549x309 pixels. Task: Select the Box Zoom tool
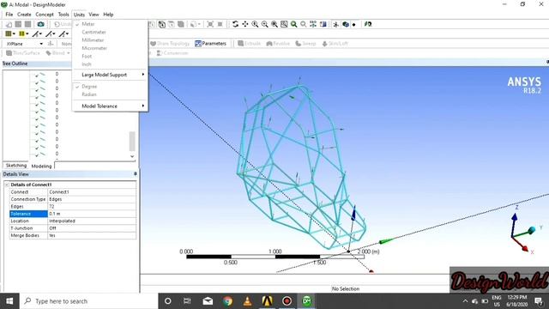click(x=265, y=24)
